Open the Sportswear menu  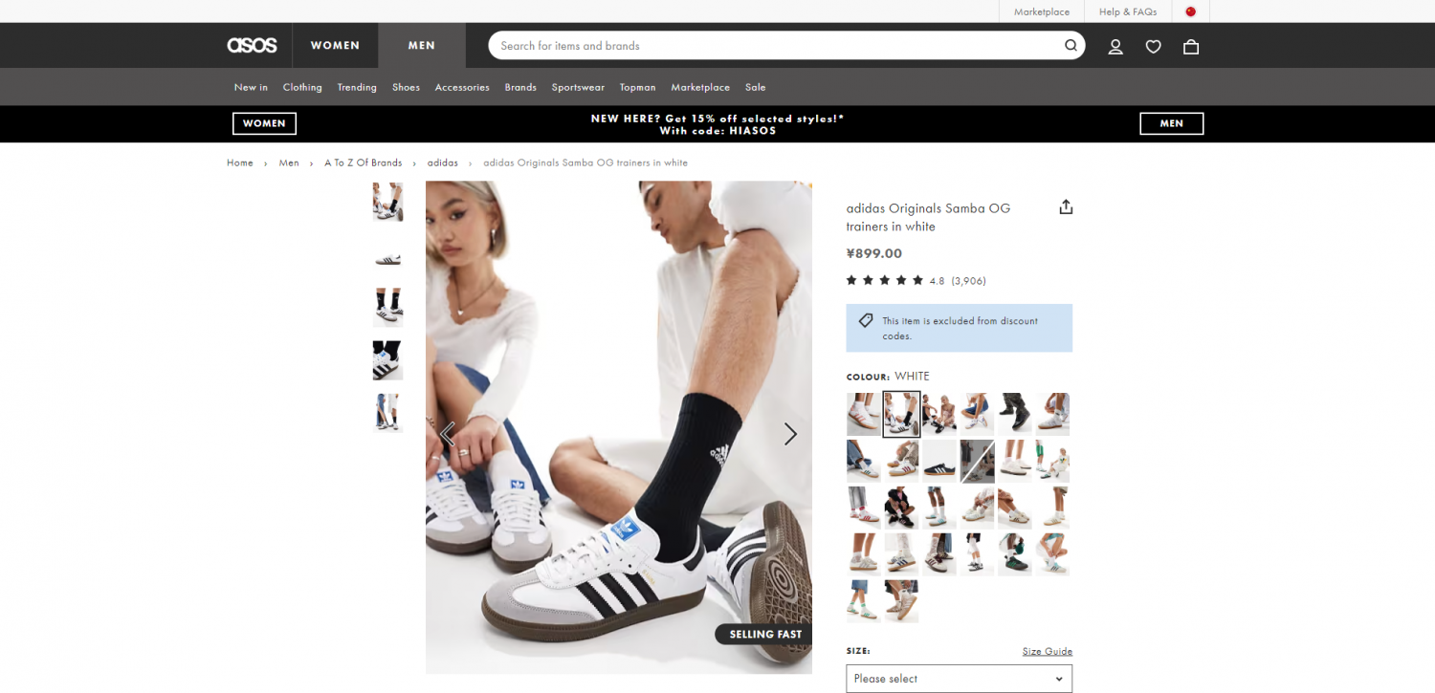[x=578, y=87]
